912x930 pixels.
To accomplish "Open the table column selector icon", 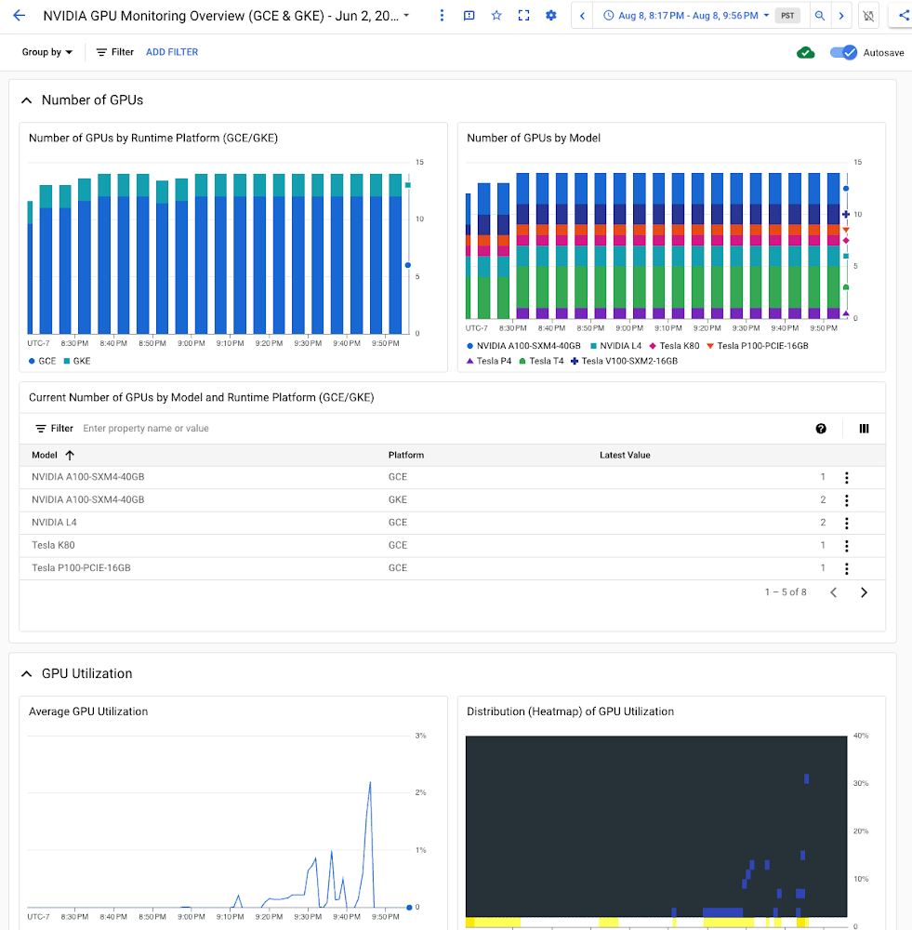I will pos(864,429).
